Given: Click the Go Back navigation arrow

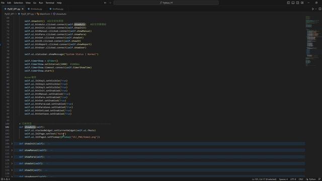Looking at the screenshot, I should coord(105,3).
